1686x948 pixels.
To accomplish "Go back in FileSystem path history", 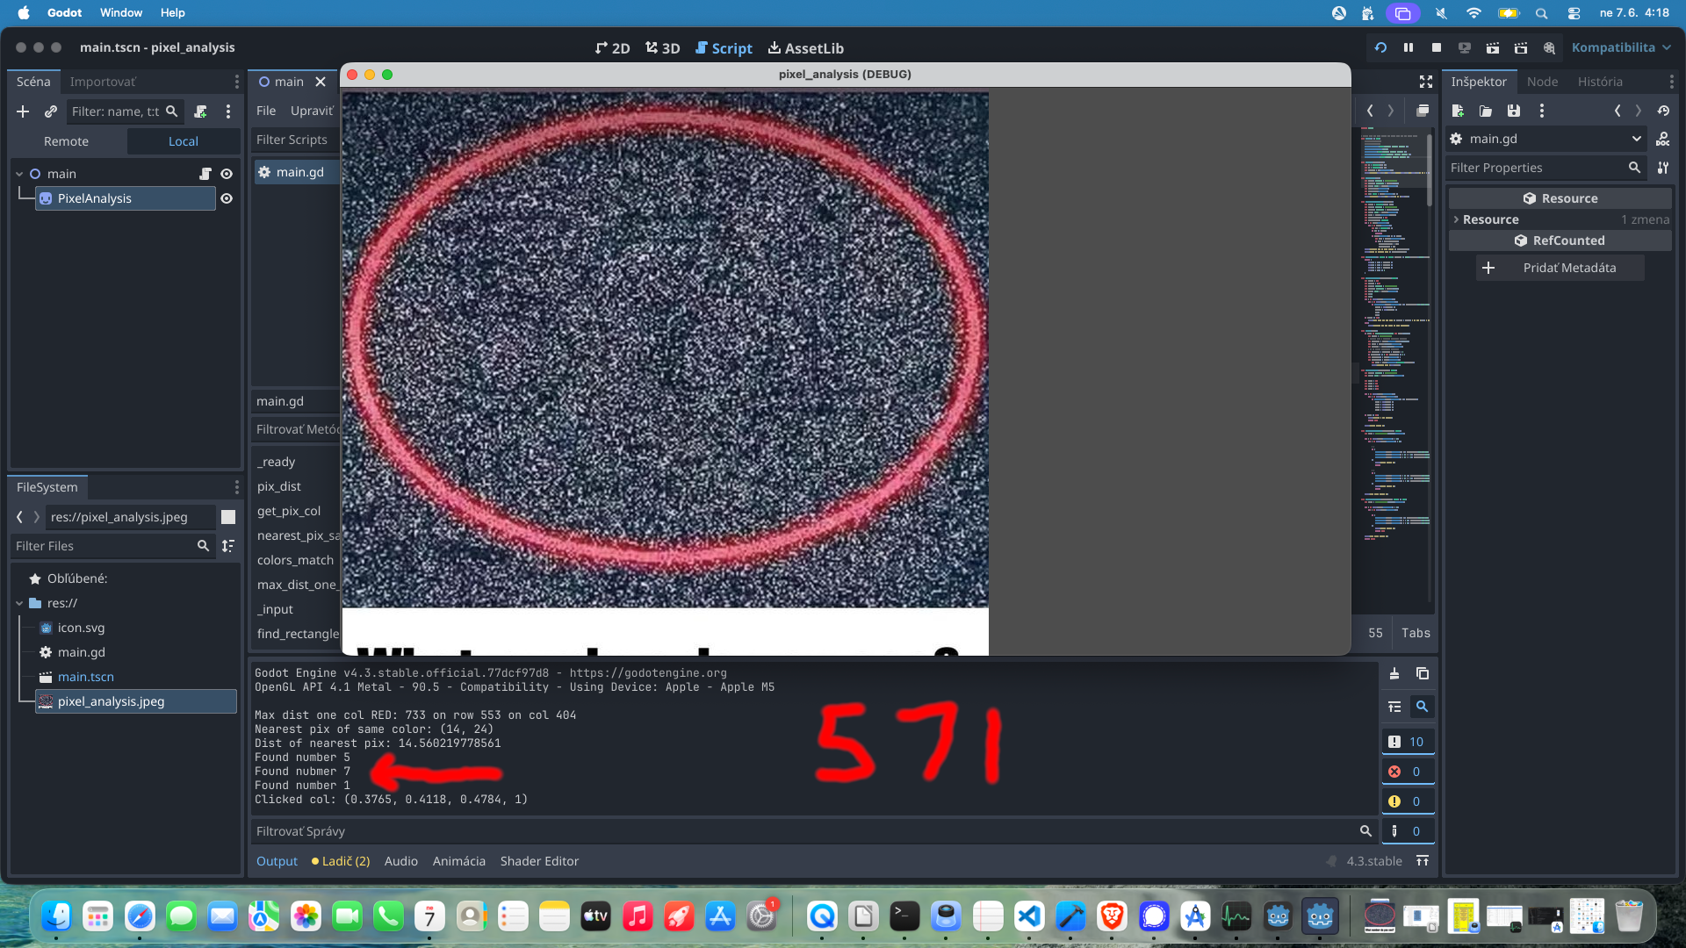I will point(19,517).
